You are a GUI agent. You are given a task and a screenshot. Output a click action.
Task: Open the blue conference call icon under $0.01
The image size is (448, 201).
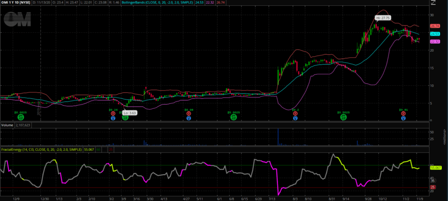(403, 118)
